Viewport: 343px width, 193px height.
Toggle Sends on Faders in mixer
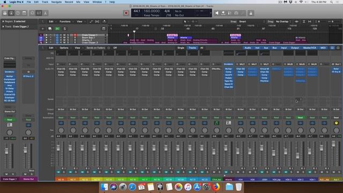[x=95, y=48]
